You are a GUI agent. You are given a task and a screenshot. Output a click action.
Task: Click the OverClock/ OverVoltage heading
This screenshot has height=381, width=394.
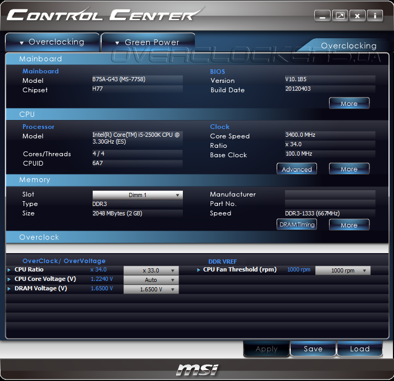(64, 261)
